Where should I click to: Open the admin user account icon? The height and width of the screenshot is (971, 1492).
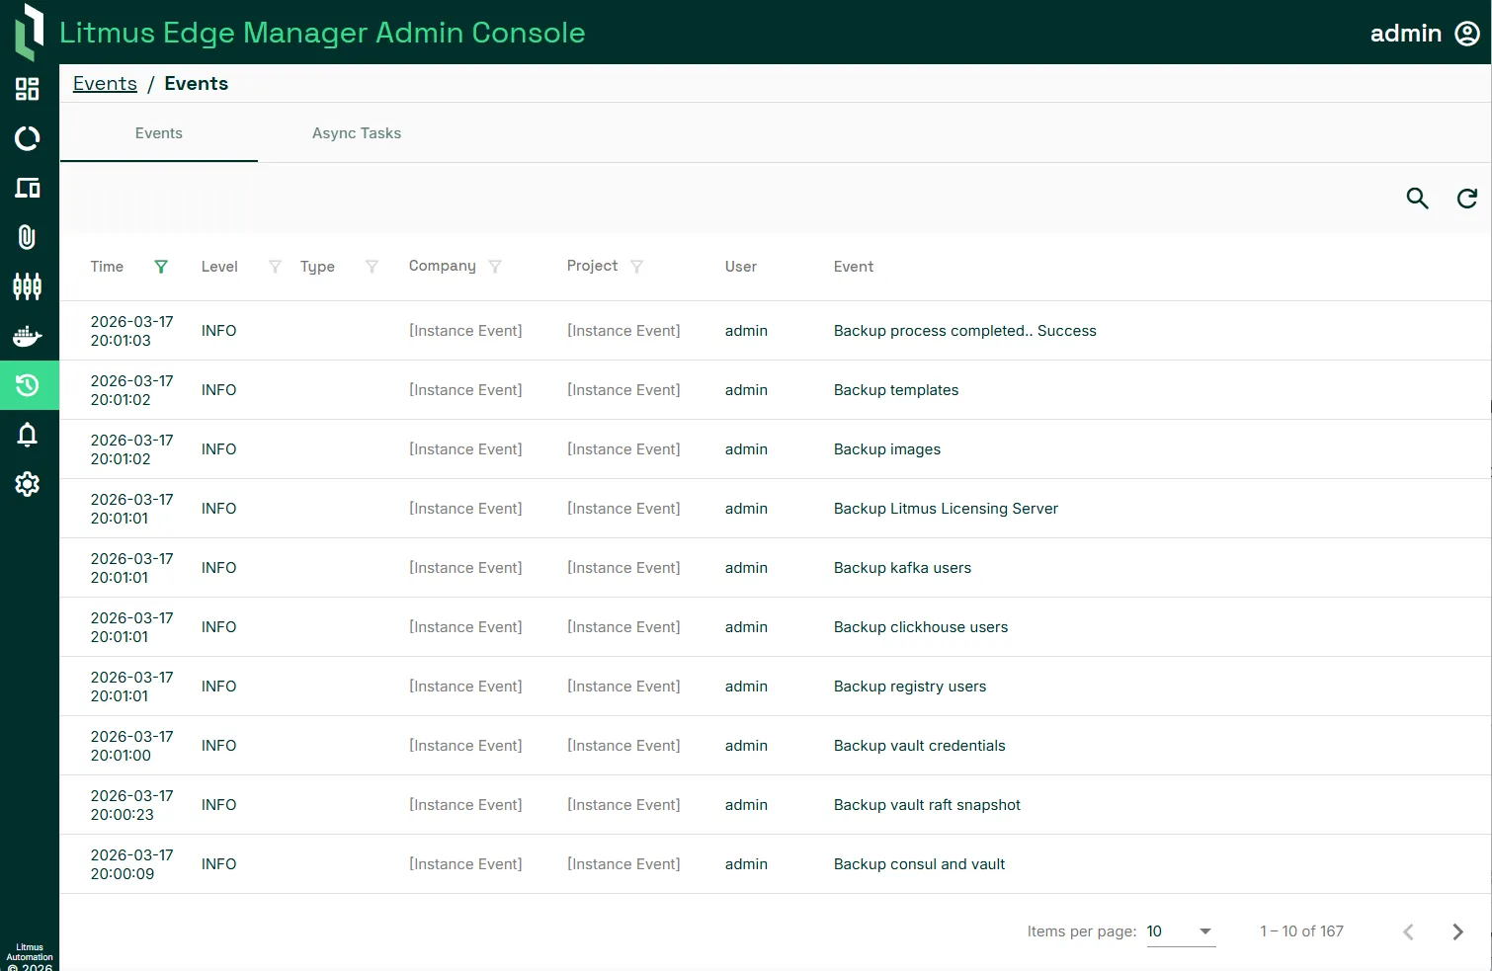click(1467, 34)
